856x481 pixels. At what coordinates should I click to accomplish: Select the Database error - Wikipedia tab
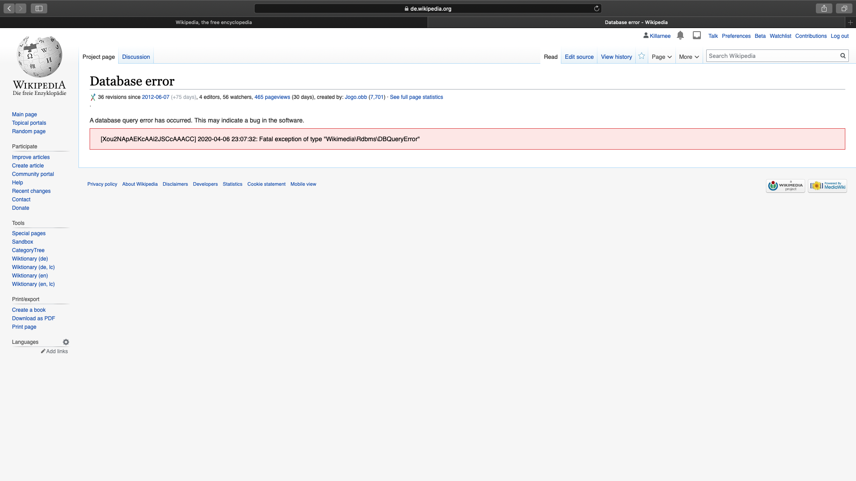(636, 22)
